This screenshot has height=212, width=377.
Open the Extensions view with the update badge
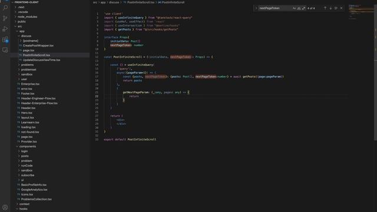click(5, 39)
